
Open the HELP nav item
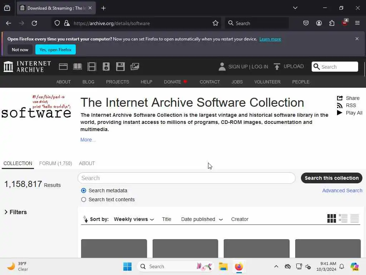tap(146, 82)
